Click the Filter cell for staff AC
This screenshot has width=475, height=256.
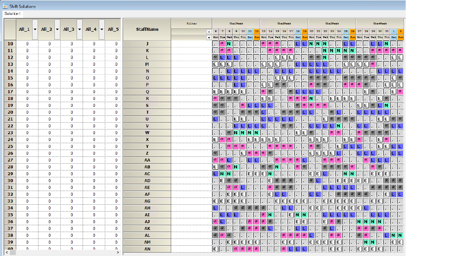point(191,174)
